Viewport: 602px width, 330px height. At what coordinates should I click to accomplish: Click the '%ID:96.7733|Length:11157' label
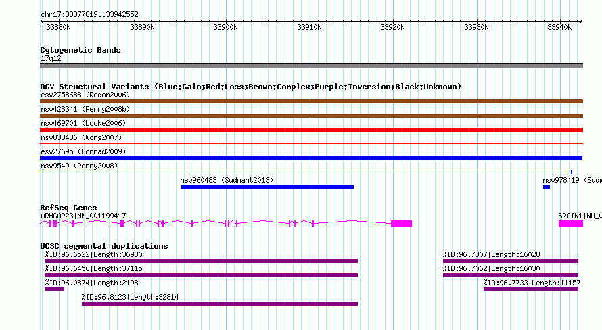[532, 283]
